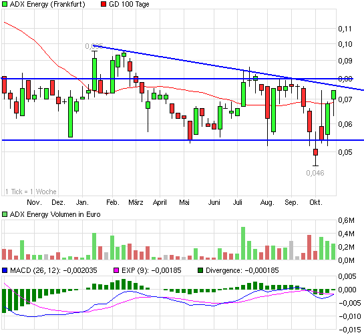This screenshot has width=364, height=335.
Task: Click the 0,0M volume axis label
Action: pyautogui.click(x=346, y=260)
